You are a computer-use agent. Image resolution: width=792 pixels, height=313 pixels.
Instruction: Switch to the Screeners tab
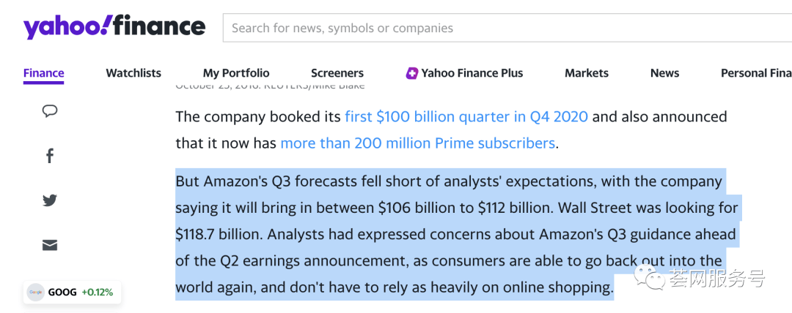(x=337, y=73)
